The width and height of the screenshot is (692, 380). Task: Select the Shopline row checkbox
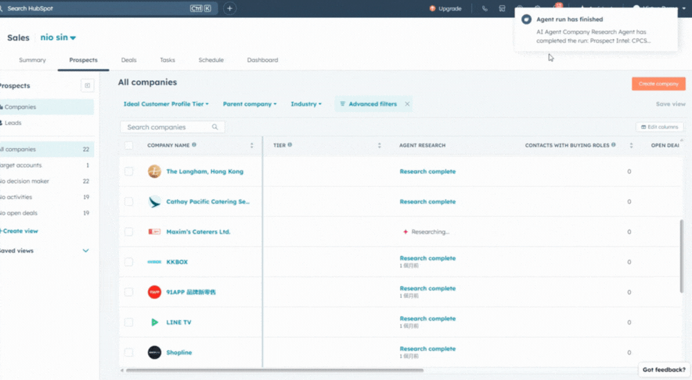pyautogui.click(x=129, y=352)
